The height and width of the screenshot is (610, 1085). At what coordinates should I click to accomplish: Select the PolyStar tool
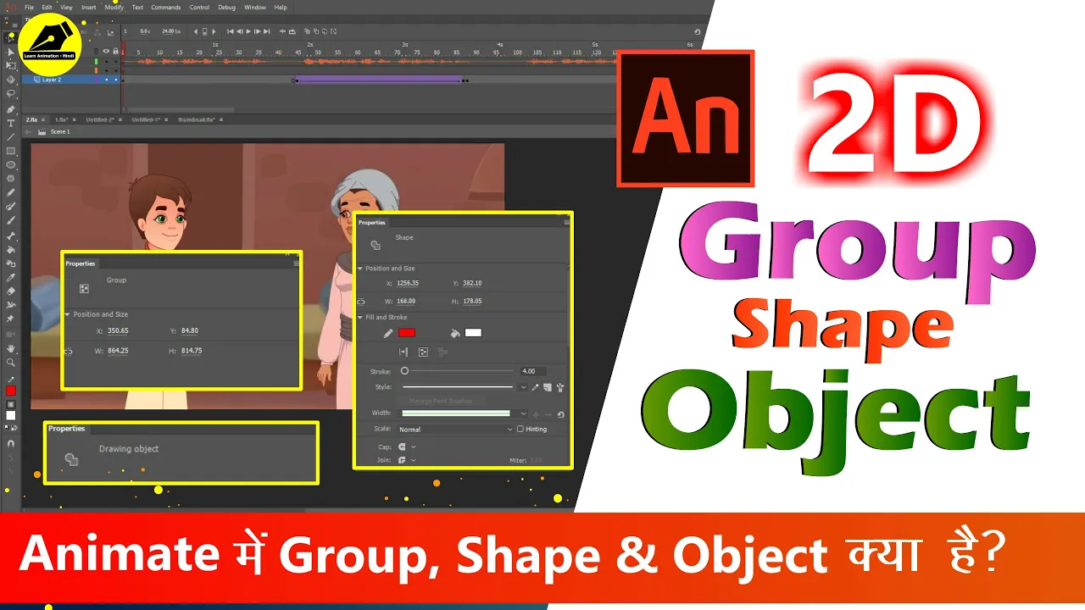tap(11, 177)
